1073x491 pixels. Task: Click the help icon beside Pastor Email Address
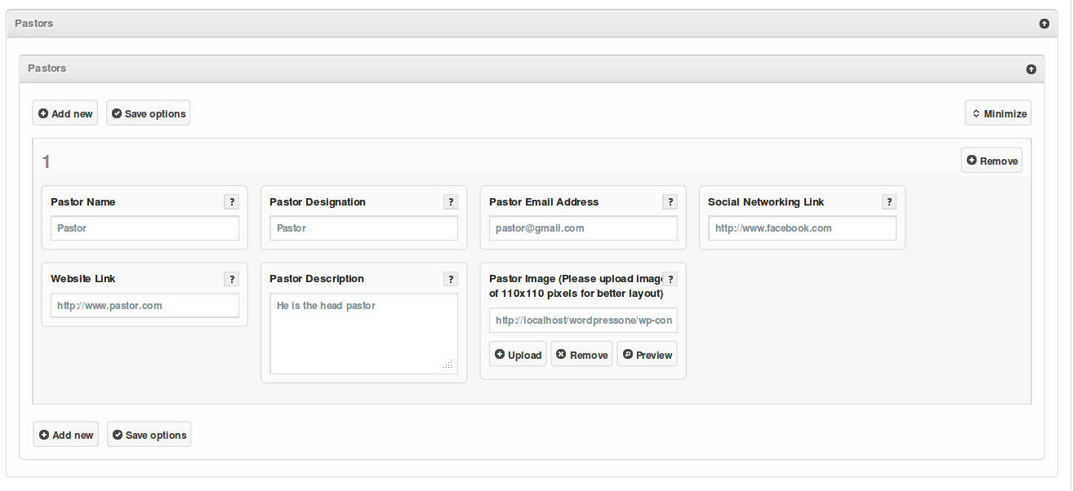pos(670,202)
